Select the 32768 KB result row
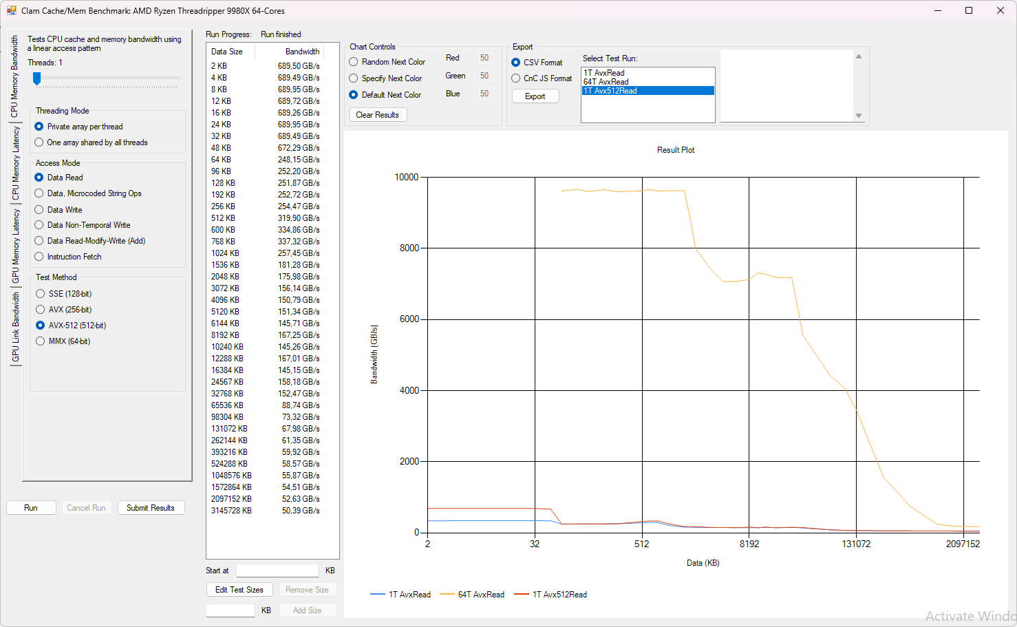Image resolution: width=1017 pixels, height=627 pixels. (266, 394)
